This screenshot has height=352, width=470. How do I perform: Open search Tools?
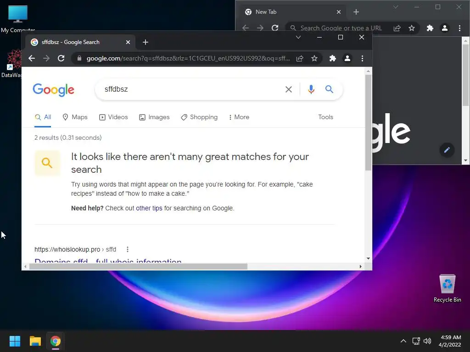tap(325, 117)
